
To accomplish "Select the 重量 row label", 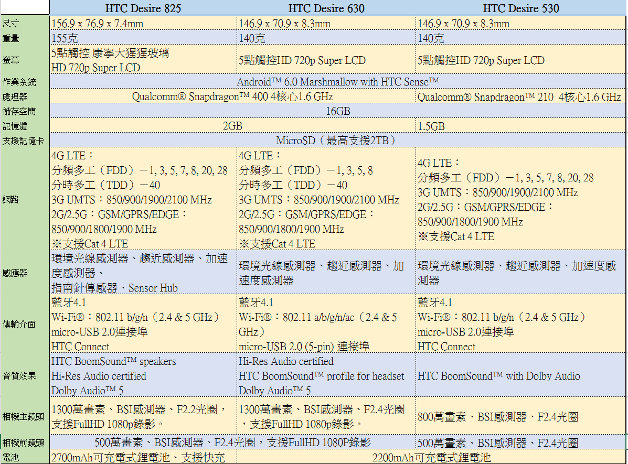I will pyautogui.click(x=25, y=38).
